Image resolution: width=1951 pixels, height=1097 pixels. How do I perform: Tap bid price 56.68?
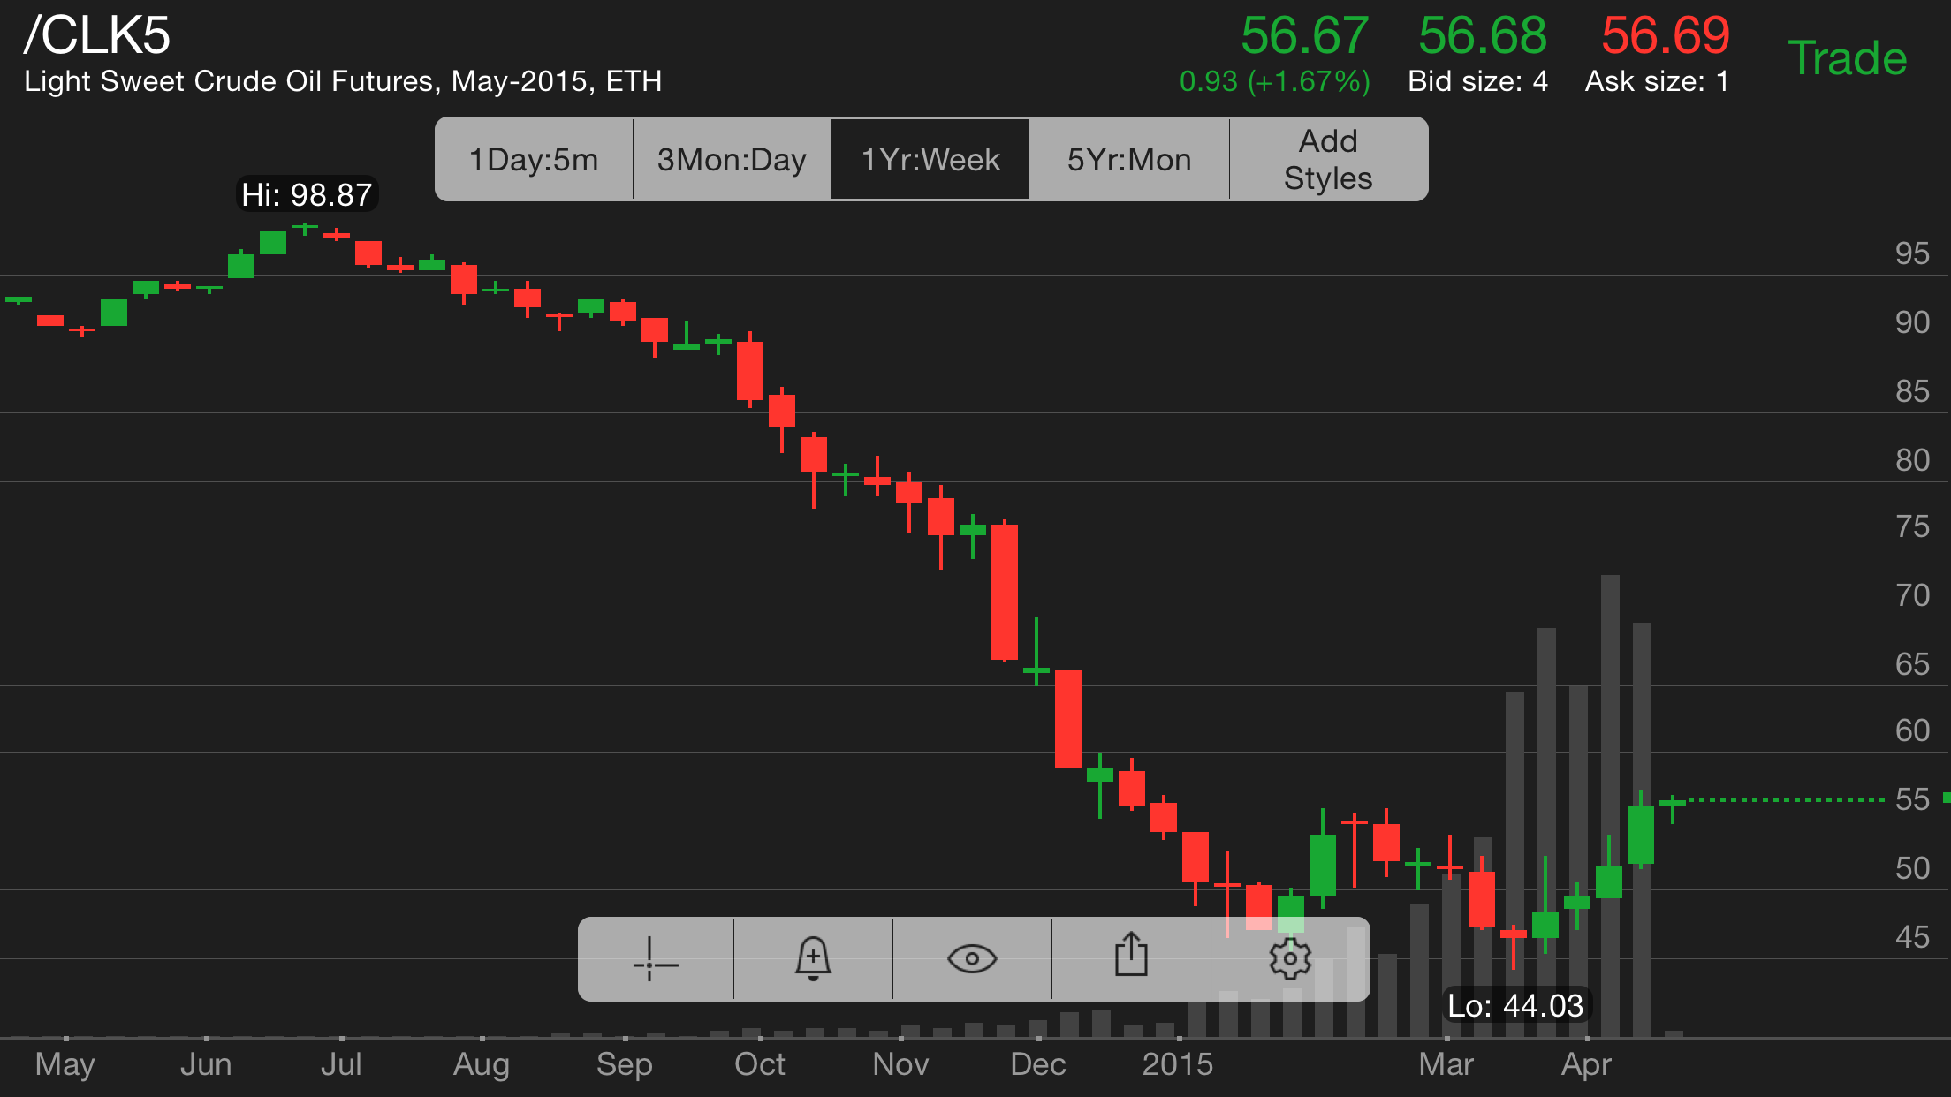click(x=1483, y=35)
